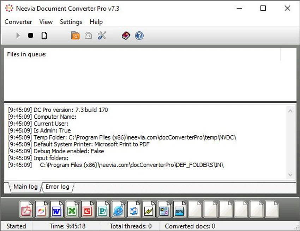Click the colorful swirl document icon
Screen dimensions: 300x231
(x=42, y=209)
